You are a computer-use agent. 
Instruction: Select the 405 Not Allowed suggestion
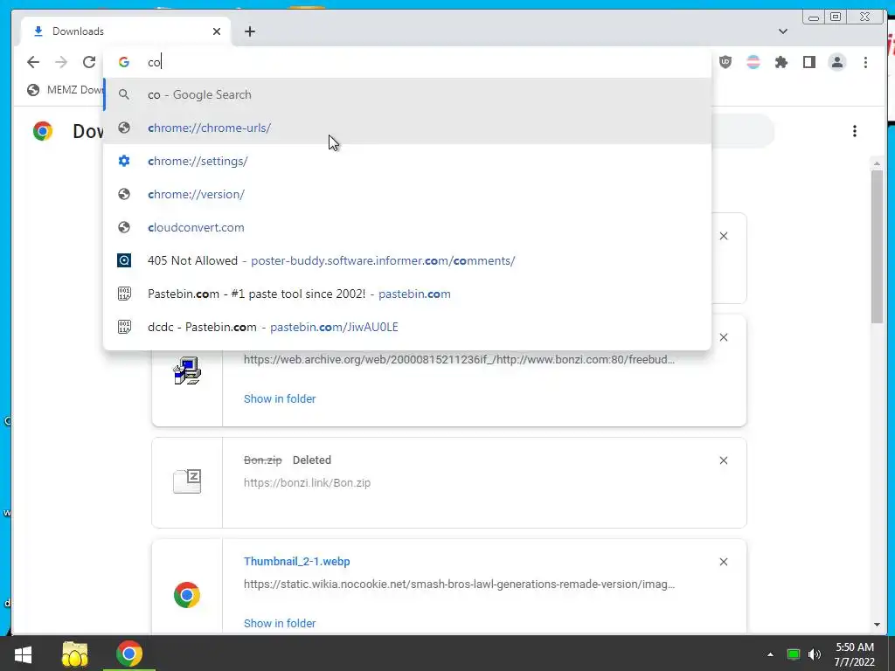[x=407, y=260]
